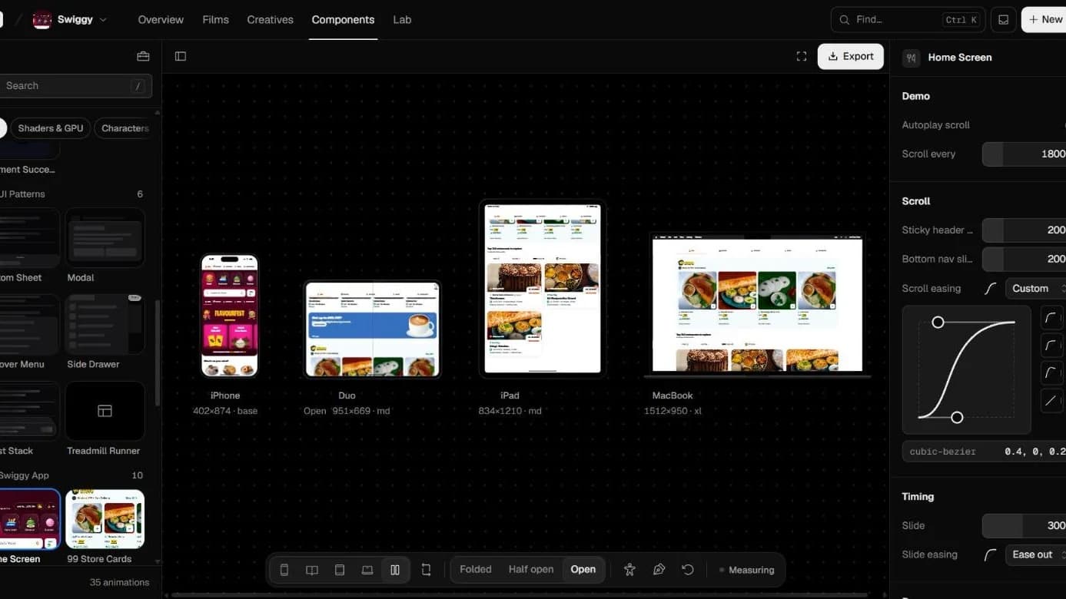Open the briefcase icon in the sidebar
This screenshot has height=599, width=1066.
coord(143,56)
